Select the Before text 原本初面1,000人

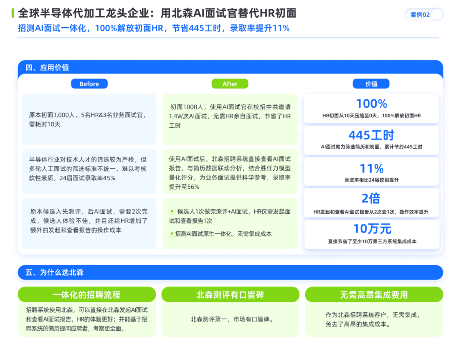pyautogui.click(x=88, y=120)
